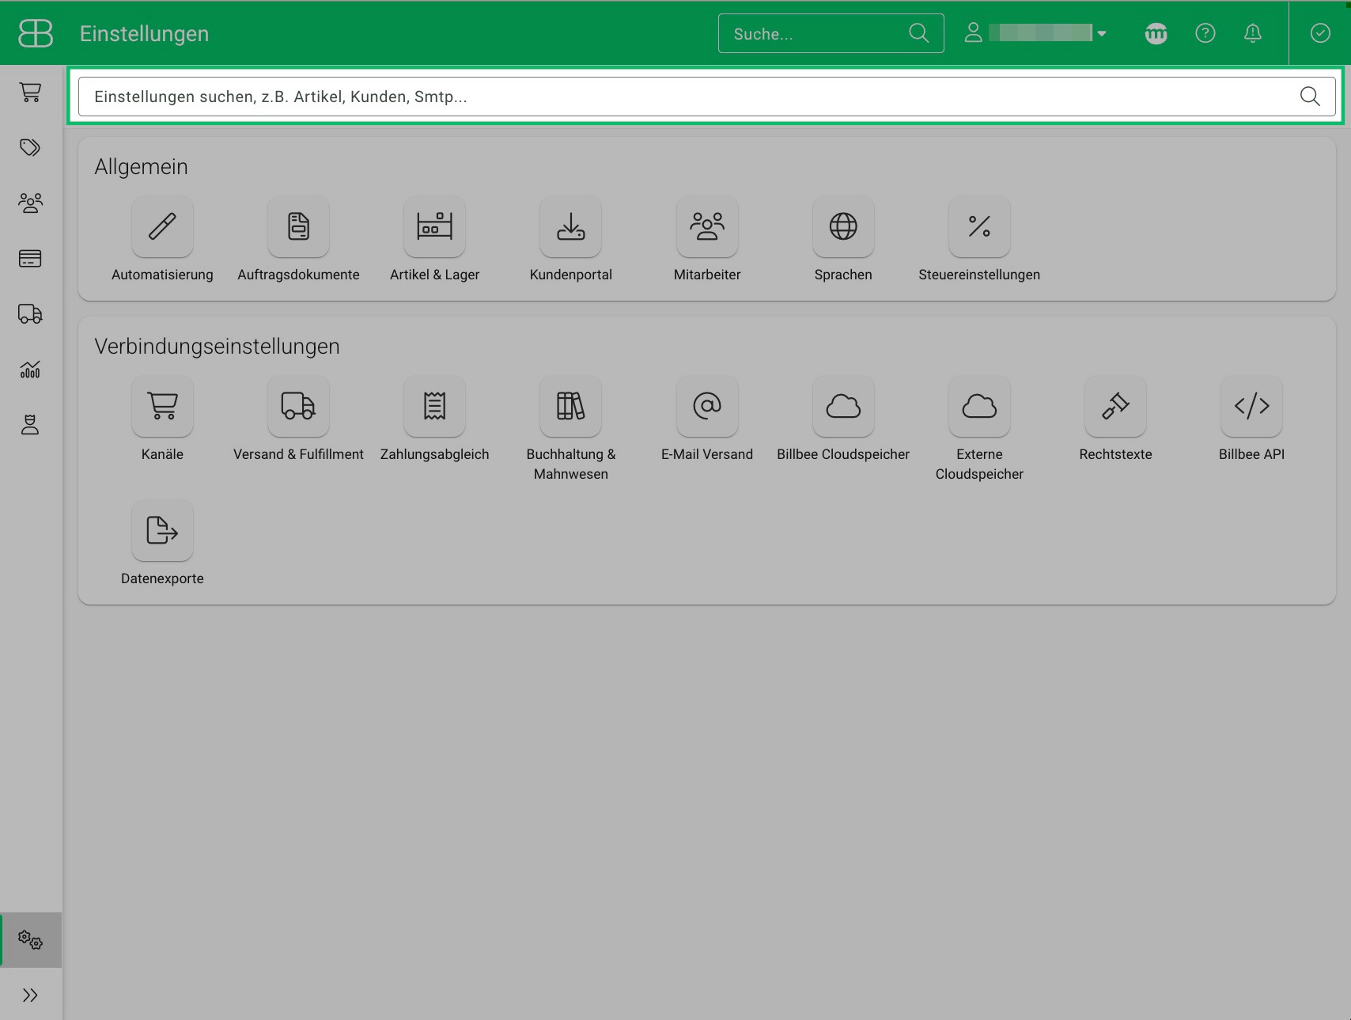Click the Versand & Fulfillment label
1351x1020 pixels.
click(298, 454)
